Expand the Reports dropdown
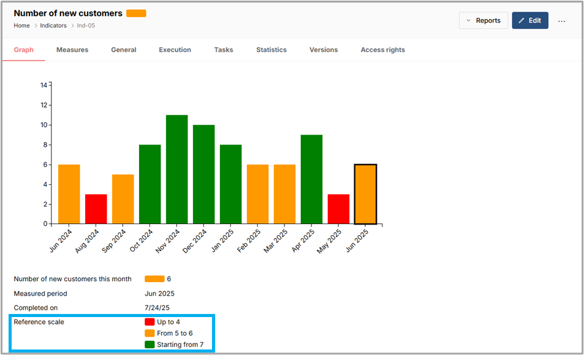 point(483,21)
